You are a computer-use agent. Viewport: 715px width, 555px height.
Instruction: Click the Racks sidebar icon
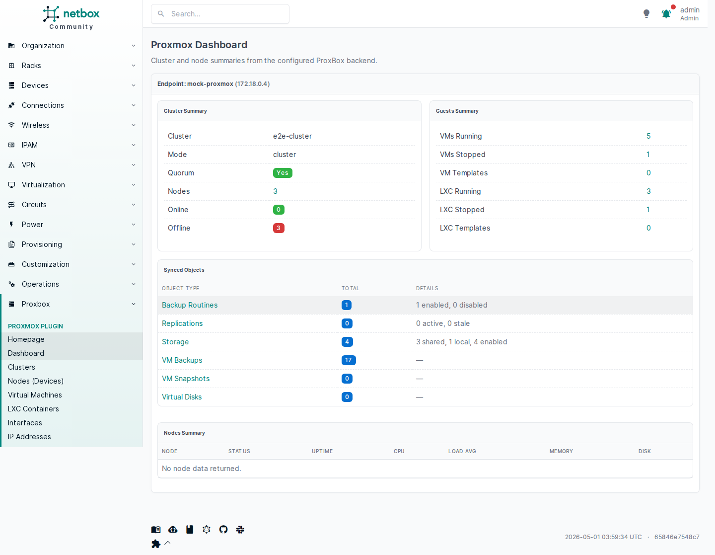11,66
